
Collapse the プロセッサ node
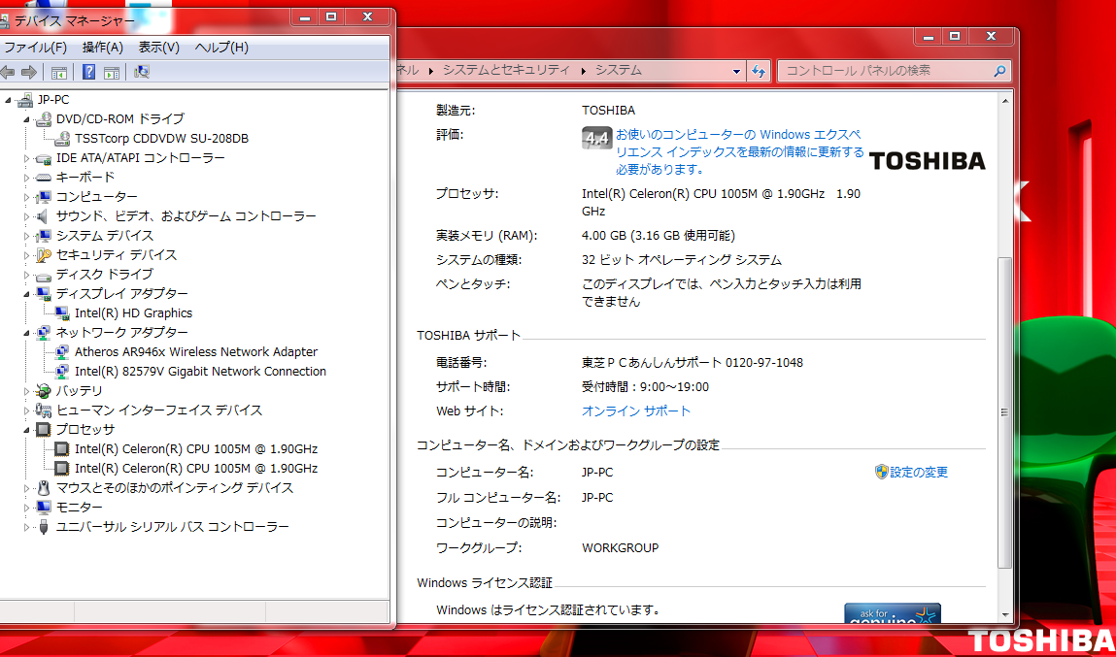pos(27,430)
